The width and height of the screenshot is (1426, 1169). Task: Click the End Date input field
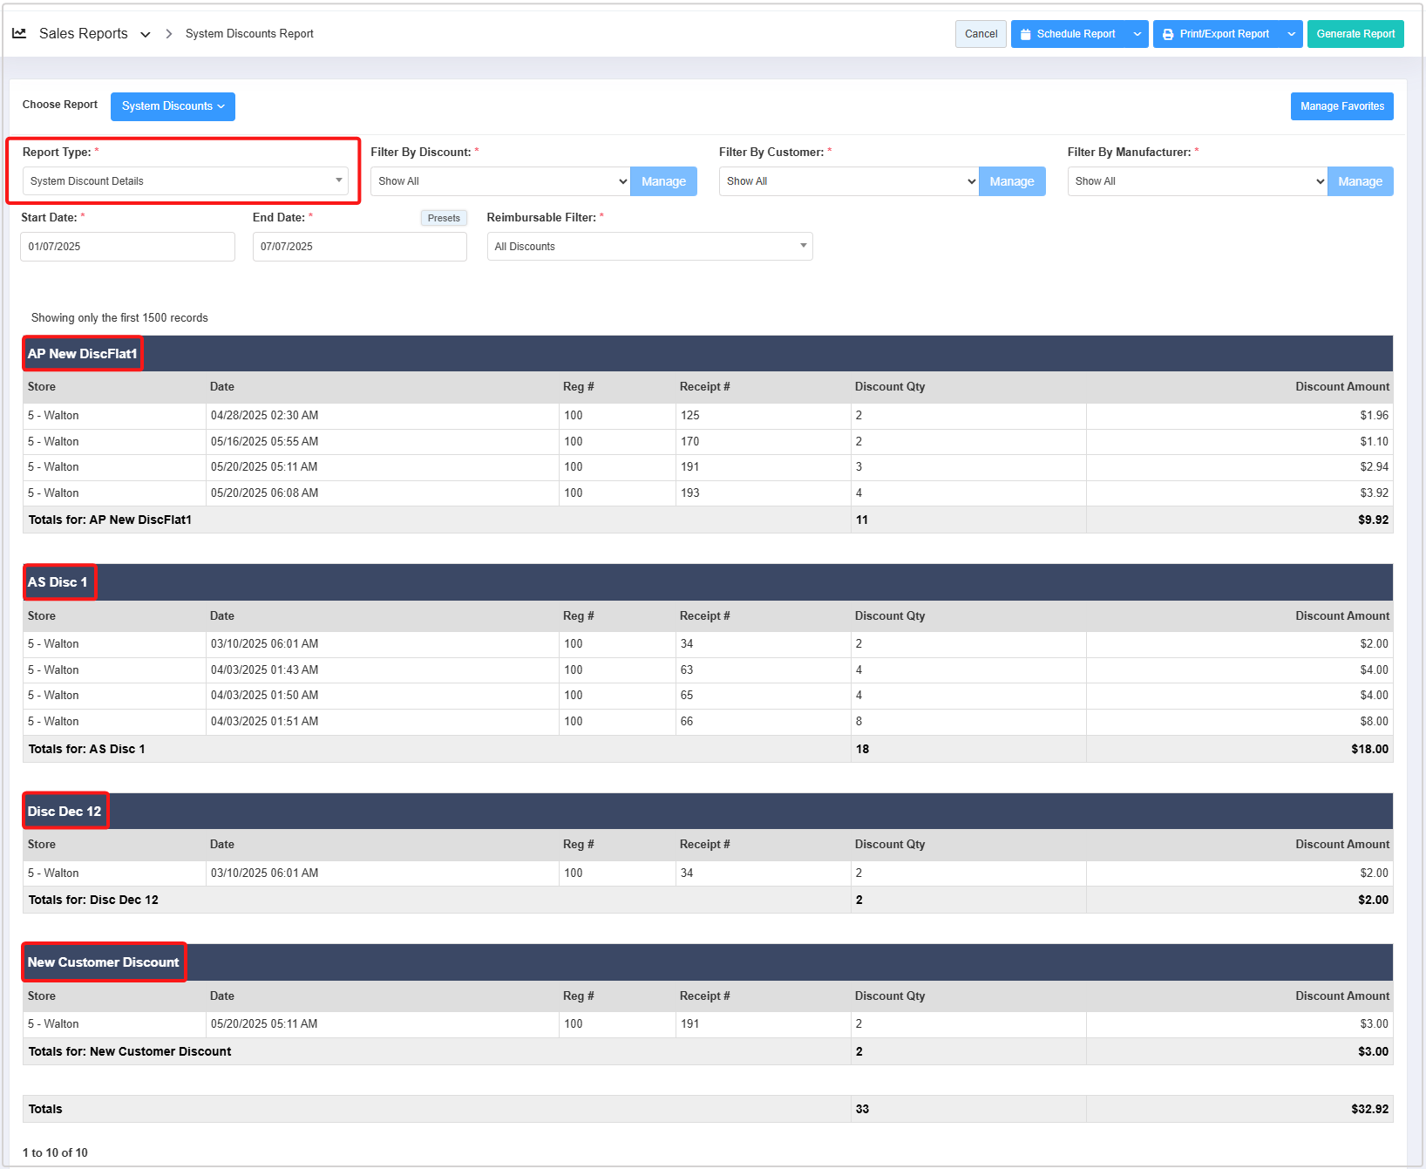(359, 247)
